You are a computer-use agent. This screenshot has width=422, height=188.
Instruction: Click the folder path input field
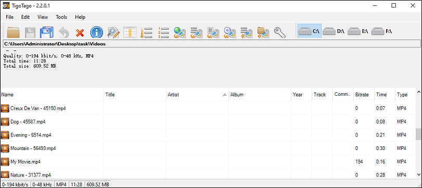click(212, 44)
